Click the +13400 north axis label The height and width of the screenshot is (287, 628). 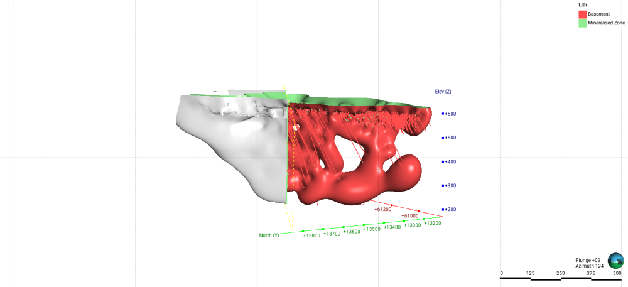pos(392,227)
